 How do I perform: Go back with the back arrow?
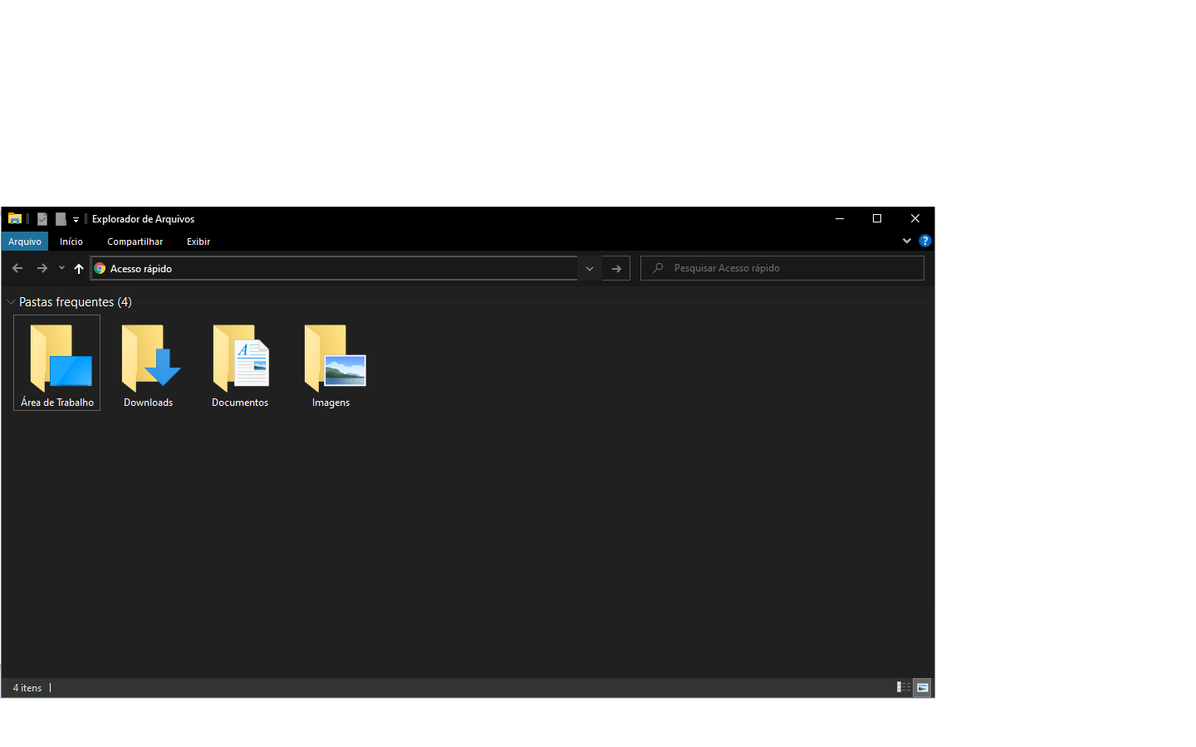(x=17, y=268)
